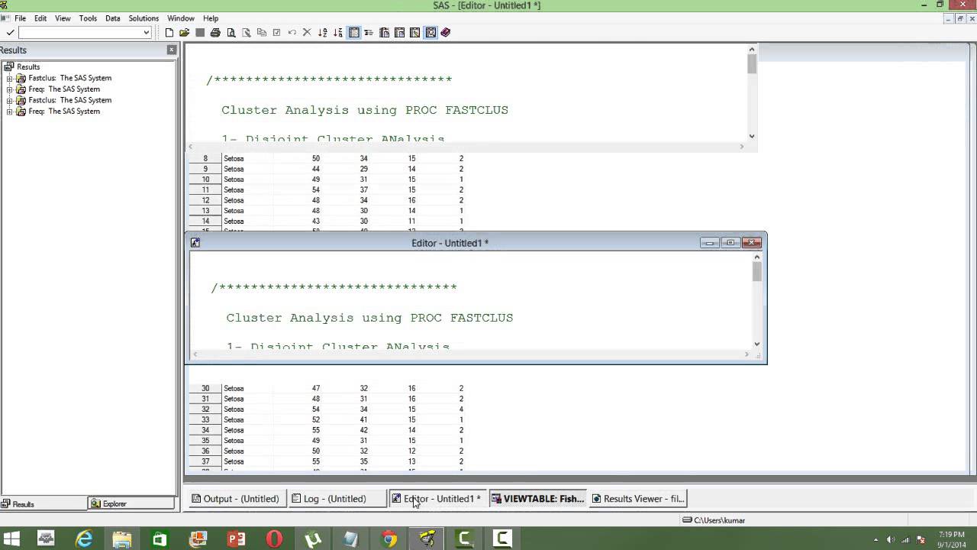Viewport: 977px width, 550px height.
Task: Click the Copy toolbar icon
Action: tap(261, 33)
